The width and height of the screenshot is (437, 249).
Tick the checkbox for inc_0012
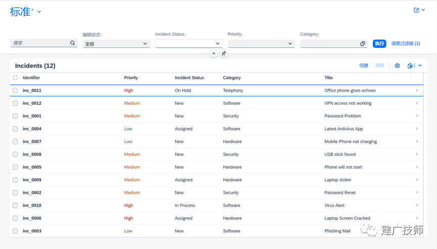pyautogui.click(x=15, y=103)
